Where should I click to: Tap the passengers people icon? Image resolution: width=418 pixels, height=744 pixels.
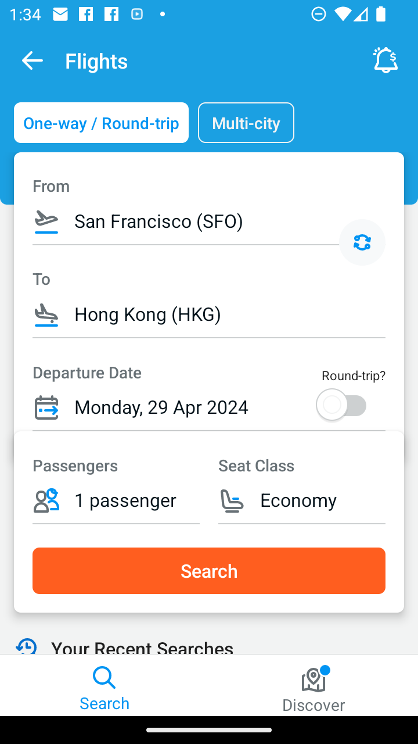click(46, 500)
